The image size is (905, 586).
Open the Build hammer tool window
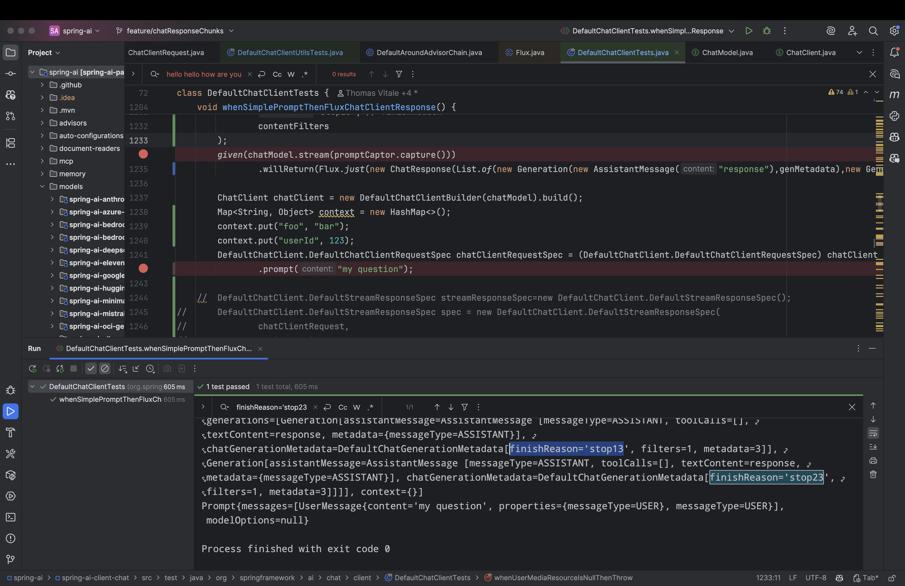[x=11, y=432]
